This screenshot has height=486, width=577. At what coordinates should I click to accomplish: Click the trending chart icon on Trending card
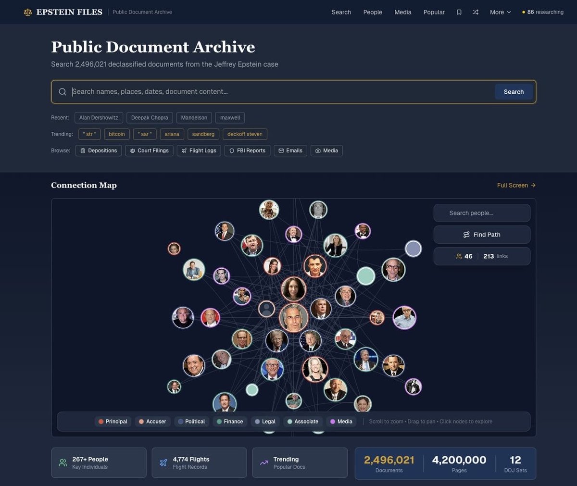[x=264, y=463]
